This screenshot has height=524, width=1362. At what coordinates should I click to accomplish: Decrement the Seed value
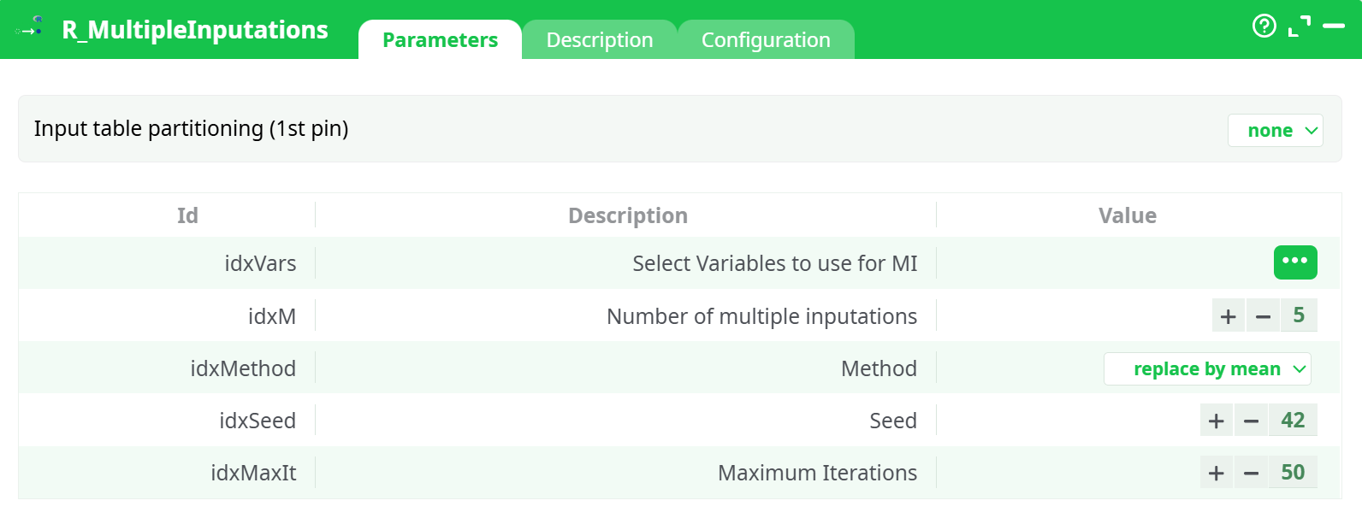(x=1251, y=421)
